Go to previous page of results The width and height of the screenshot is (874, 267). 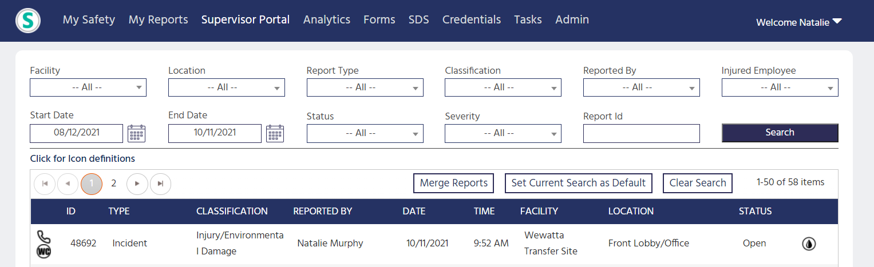[x=68, y=184]
